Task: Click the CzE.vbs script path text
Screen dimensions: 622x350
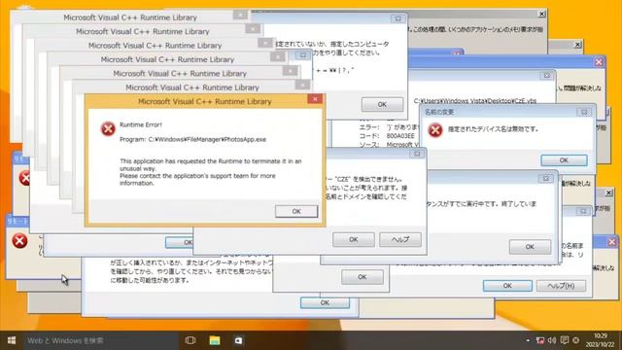Action: (475, 101)
